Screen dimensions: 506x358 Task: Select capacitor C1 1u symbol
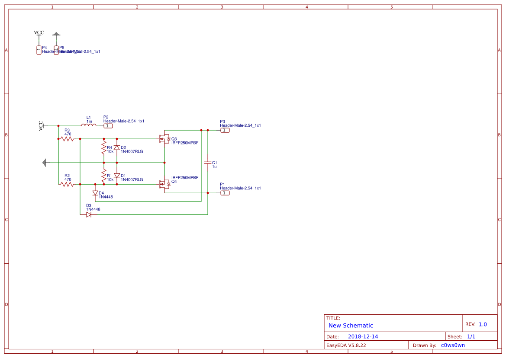pos(208,163)
